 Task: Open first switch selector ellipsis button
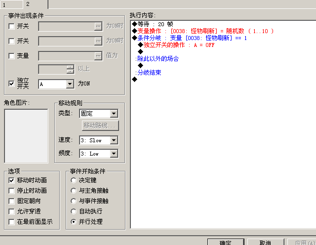(98, 26)
